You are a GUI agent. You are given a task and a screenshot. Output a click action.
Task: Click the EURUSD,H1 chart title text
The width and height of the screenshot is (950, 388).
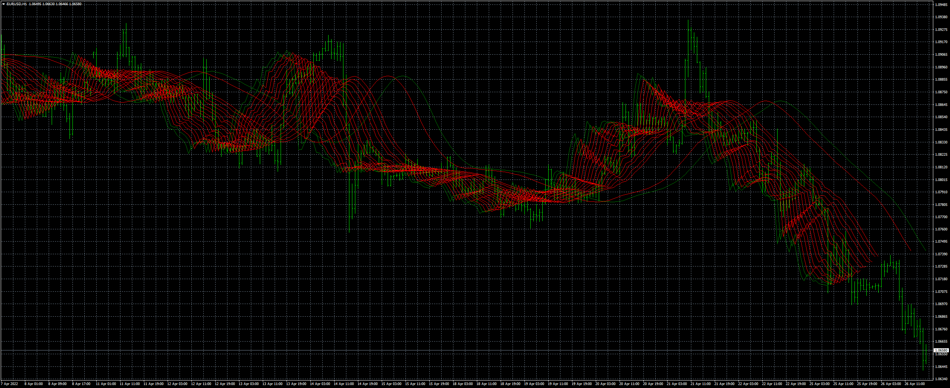point(17,4)
